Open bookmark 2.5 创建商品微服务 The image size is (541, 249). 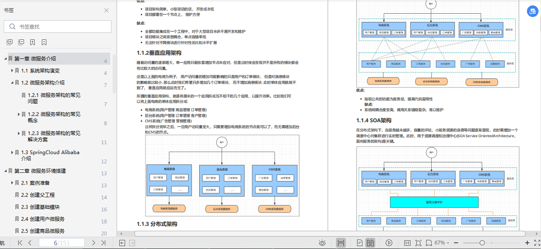(x=43, y=231)
